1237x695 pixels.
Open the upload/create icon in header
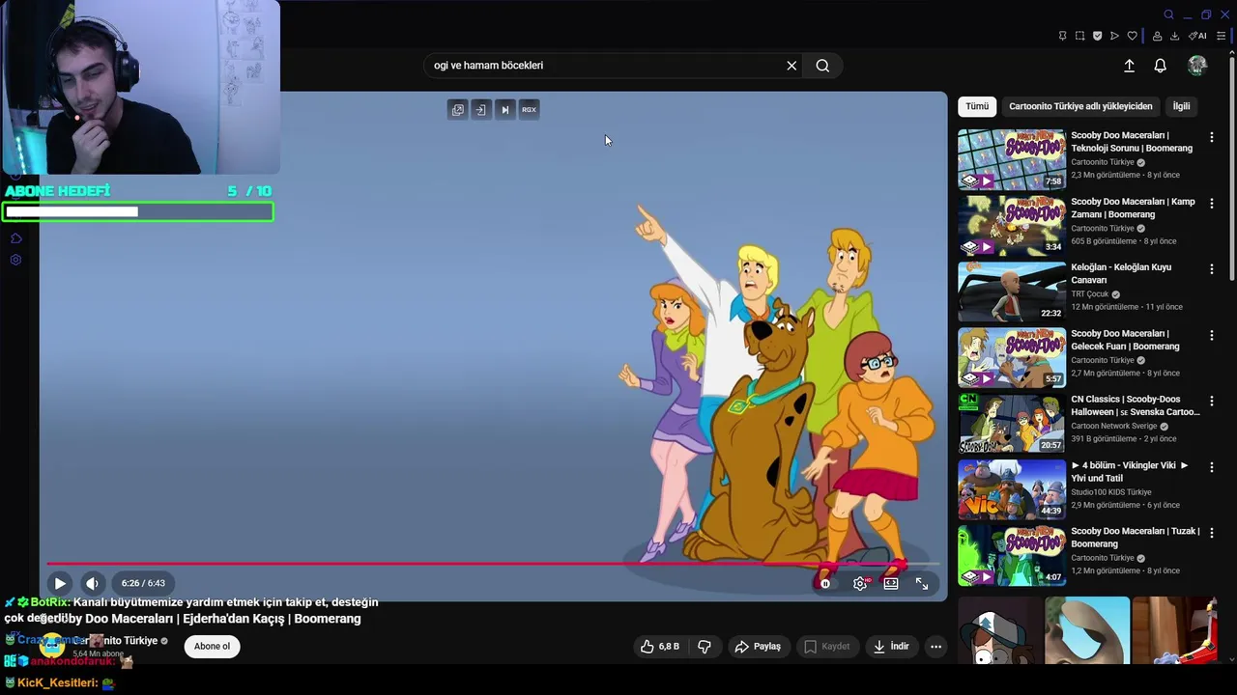(x=1129, y=66)
